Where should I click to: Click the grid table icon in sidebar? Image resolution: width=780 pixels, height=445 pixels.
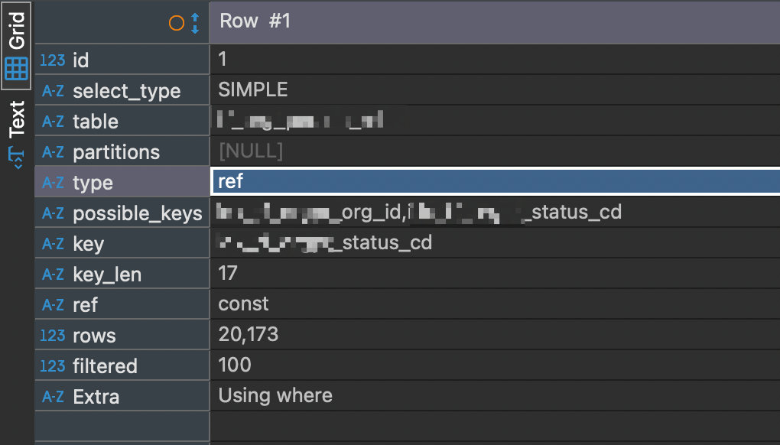pyautogui.click(x=16, y=69)
